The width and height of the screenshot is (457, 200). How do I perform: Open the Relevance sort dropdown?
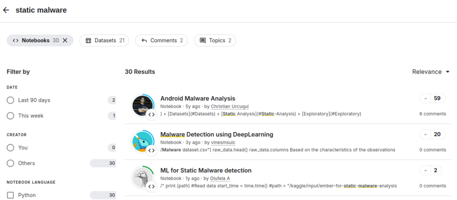click(x=431, y=72)
